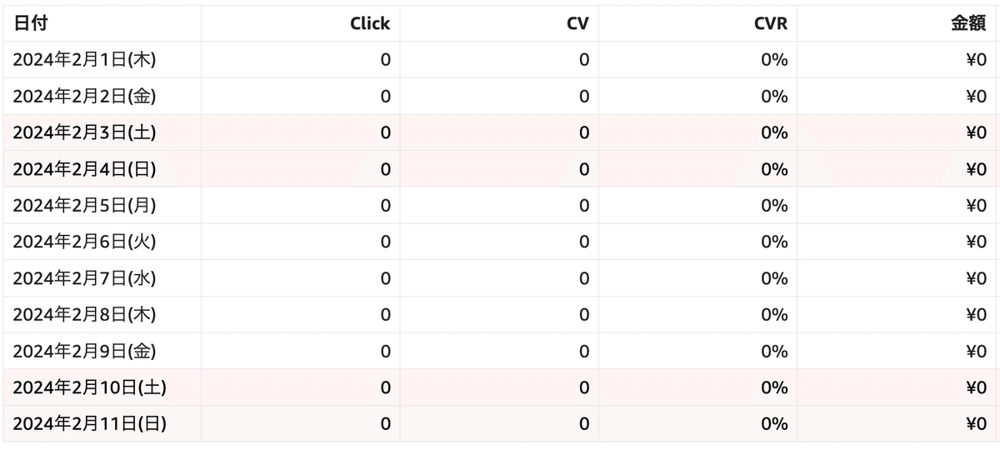Select the 2024年2月7日(水) date cell
Screen dimensions: 1000x450
coord(84,278)
